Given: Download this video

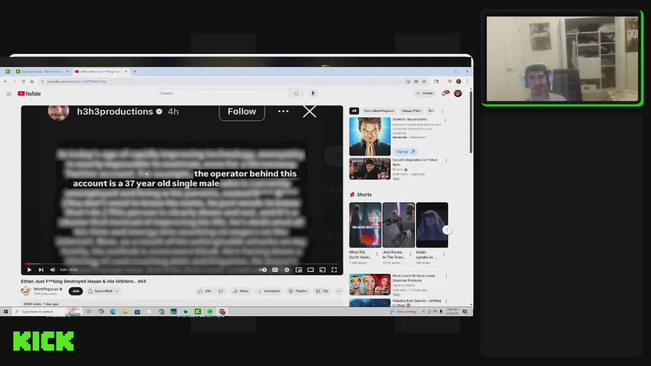Looking at the screenshot, I should [x=269, y=291].
